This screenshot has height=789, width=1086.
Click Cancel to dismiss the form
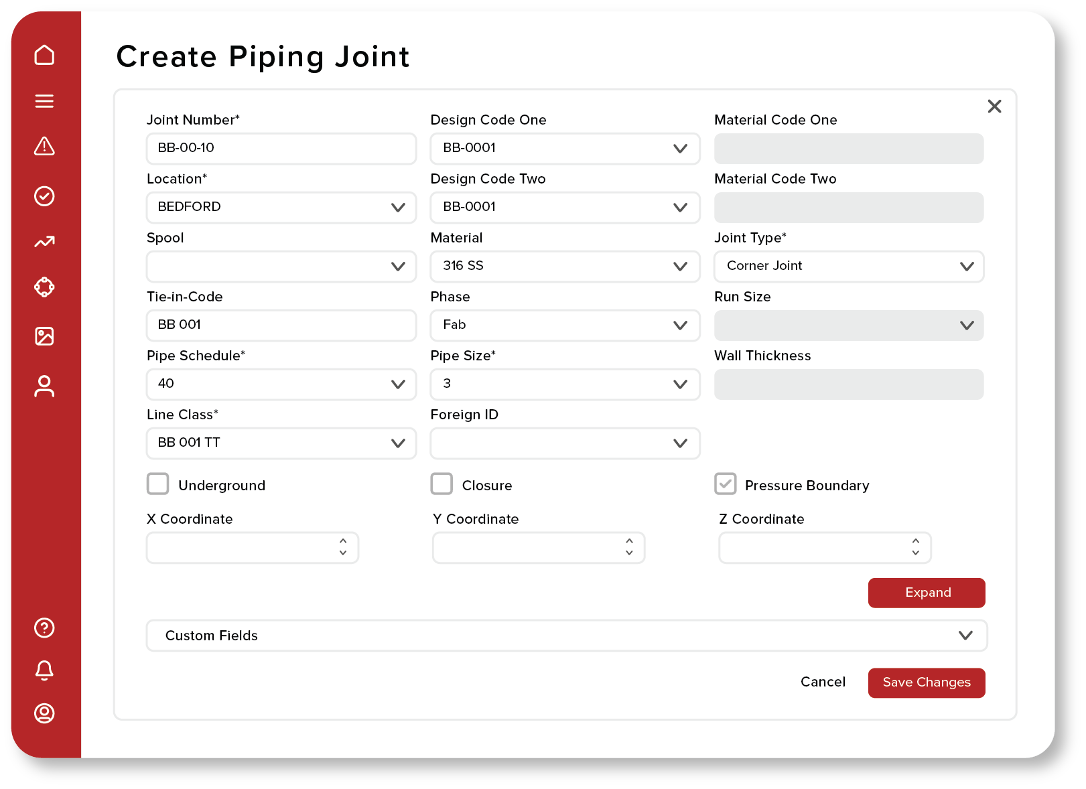click(x=823, y=682)
